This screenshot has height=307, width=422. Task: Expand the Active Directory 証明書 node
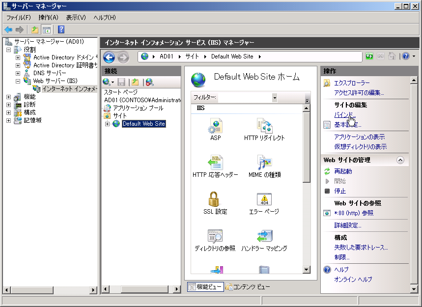click(18, 65)
